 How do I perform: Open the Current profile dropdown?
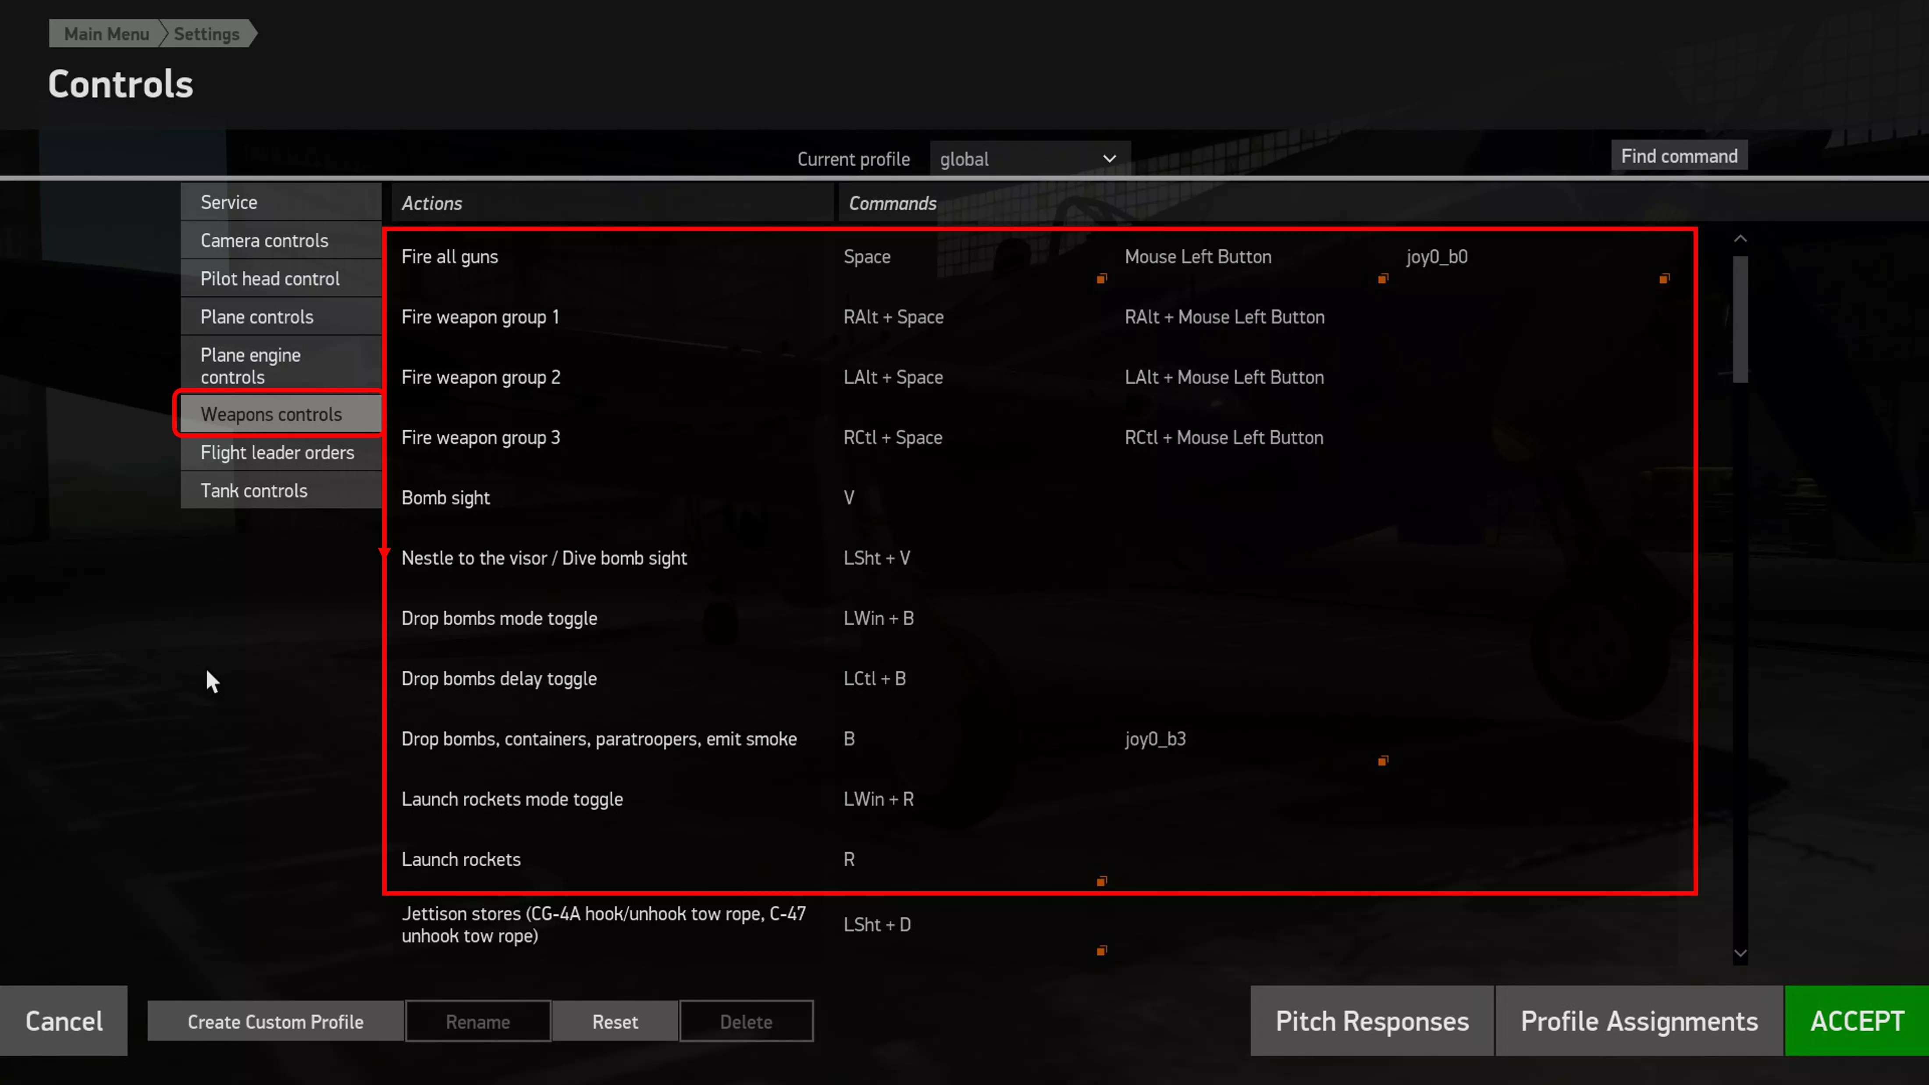pos(1030,159)
